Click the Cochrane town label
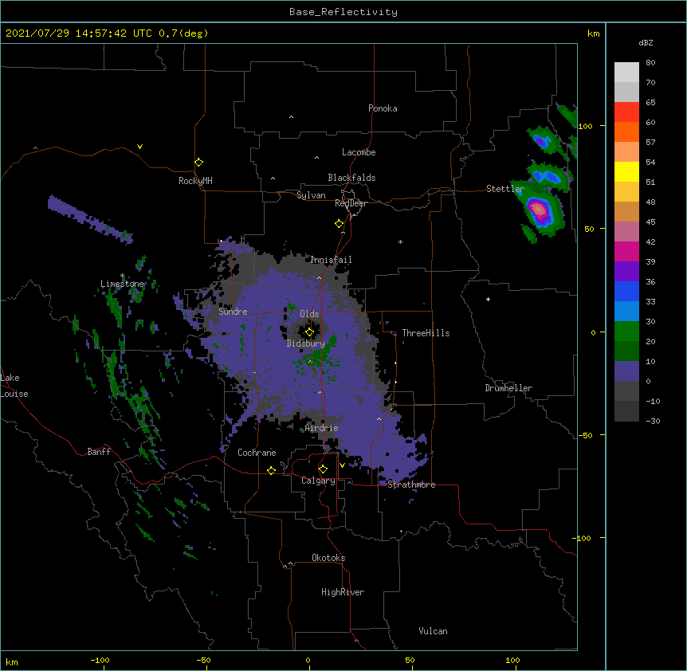Image resolution: width=687 pixels, height=671 pixels. point(257,453)
